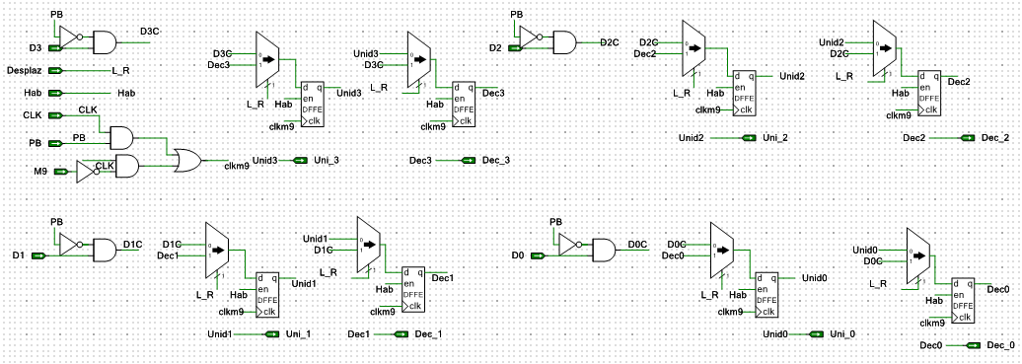Select the multiplexer with Unid0 and D0C inputs
Screen dimensions: 1022x364
point(918,255)
